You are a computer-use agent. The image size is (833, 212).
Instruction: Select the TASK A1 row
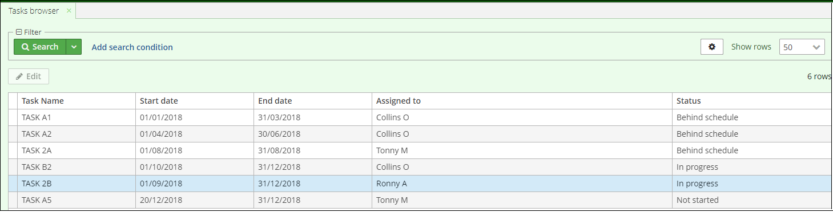[x=420, y=117]
